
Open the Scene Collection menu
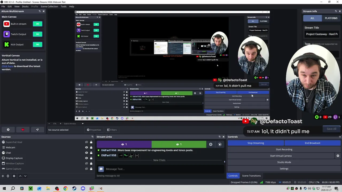tap(49, 6)
